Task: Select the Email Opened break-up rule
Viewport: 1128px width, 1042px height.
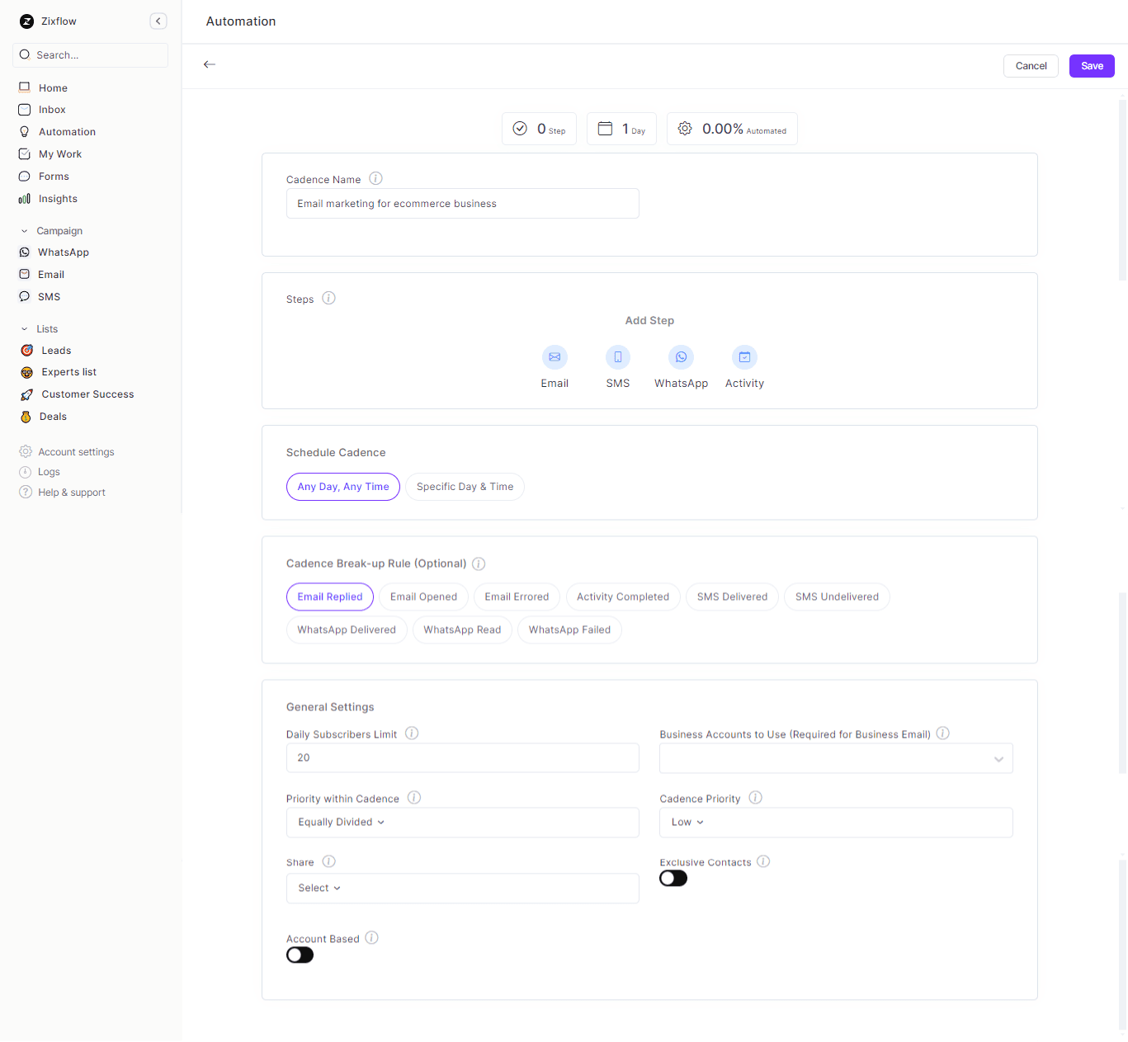Action: pos(423,597)
